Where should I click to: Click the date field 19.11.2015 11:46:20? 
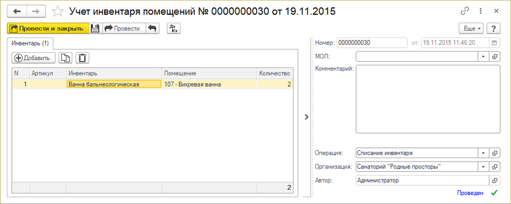click(455, 42)
